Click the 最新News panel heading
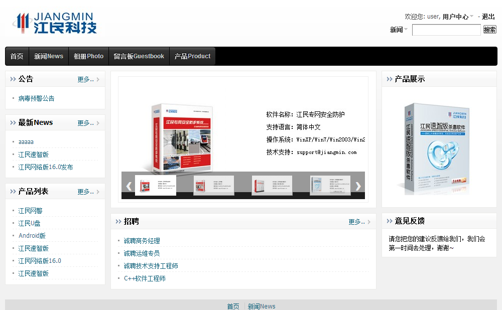This screenshot has height=310, width=502. pyautogui.click(x=36, y=122)
